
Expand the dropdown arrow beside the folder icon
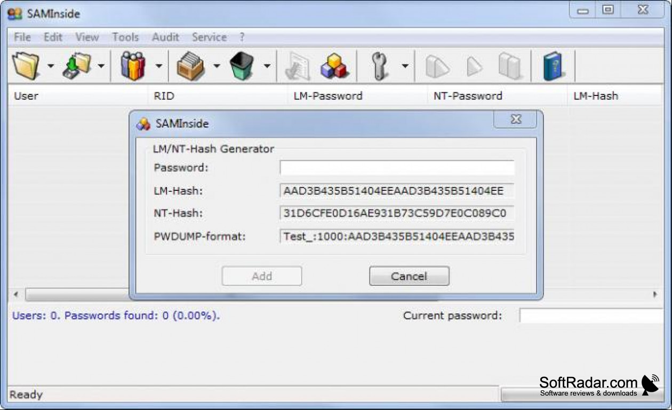(x=50, y=67)
